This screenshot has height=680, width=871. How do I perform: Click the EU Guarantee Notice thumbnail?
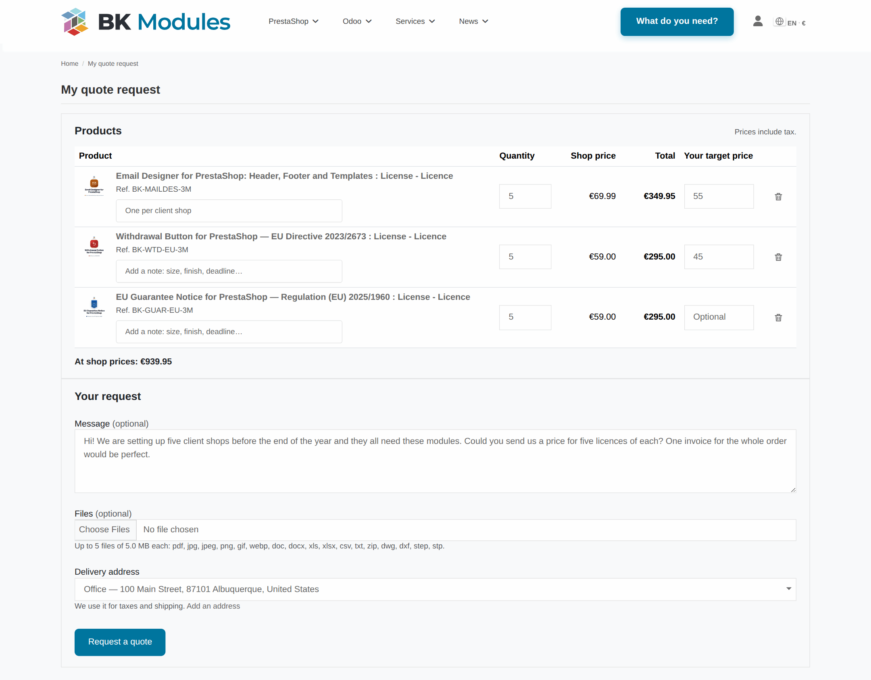coord(94,307)
